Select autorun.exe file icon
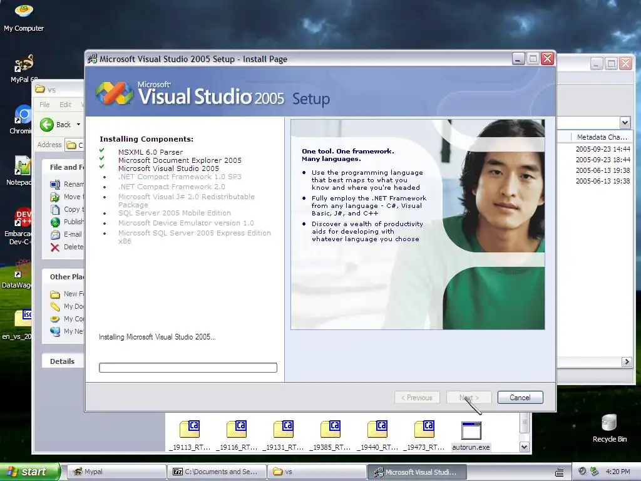 pos(471,431)
